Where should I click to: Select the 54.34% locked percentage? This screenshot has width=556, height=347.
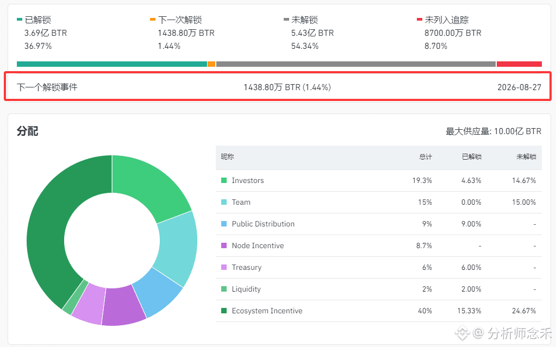pos(305,46)
